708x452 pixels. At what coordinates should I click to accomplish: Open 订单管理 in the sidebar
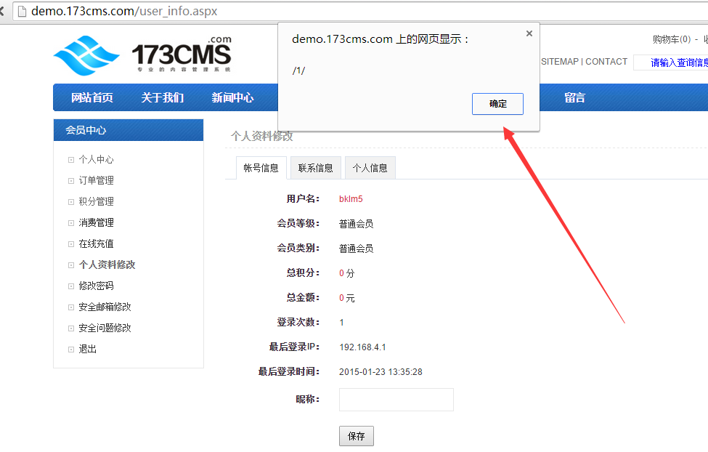pos(96,180)
